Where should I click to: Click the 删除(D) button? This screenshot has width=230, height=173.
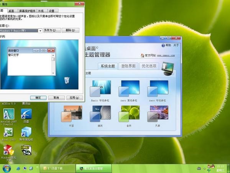(x=71, y=30)
